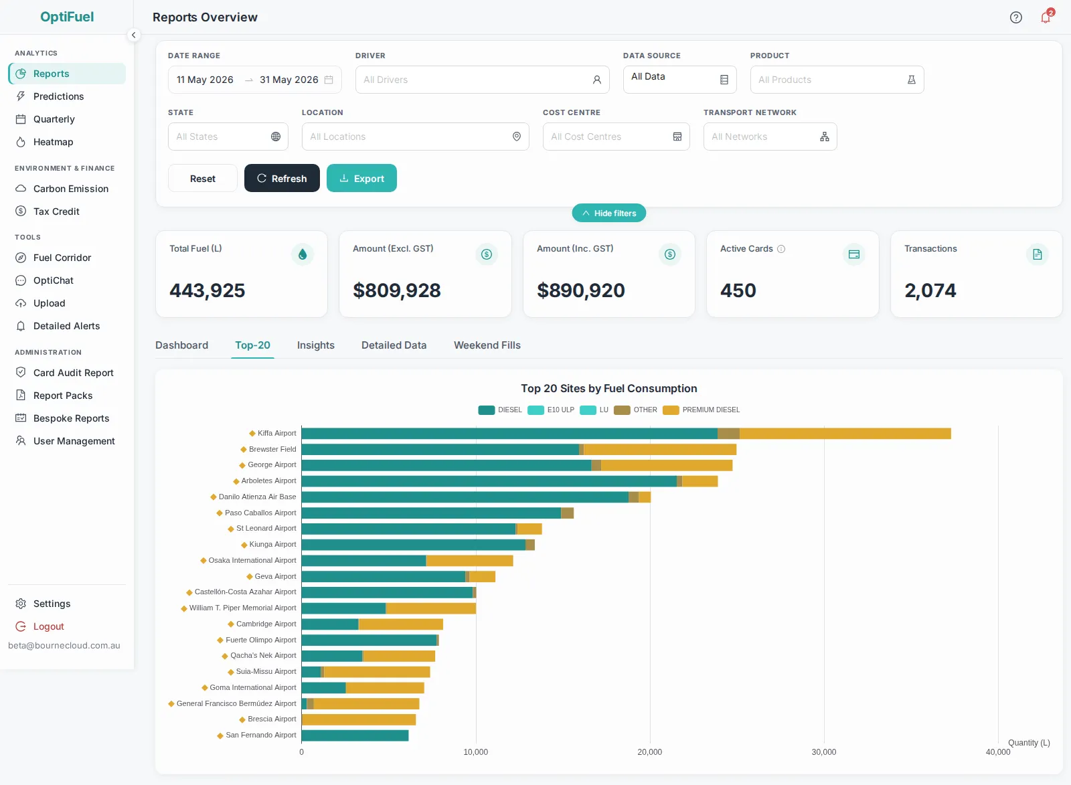The image size is (1071, 785).
Task: Click the Amount (Inc. GST) dollar icon
Action: 670,254
